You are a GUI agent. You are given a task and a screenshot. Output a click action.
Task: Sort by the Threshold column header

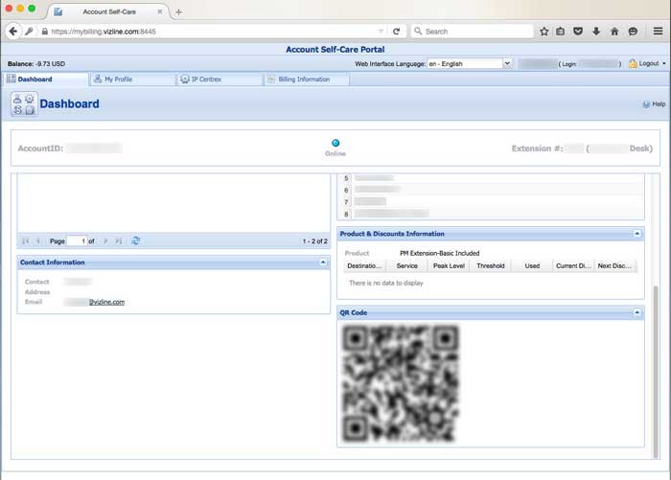[x=491, y=266]
